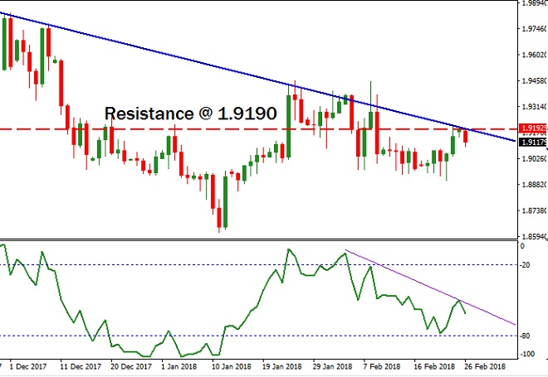Select the '1 Dec 2017' date label
548x377 pixels.
coord(28,367)
